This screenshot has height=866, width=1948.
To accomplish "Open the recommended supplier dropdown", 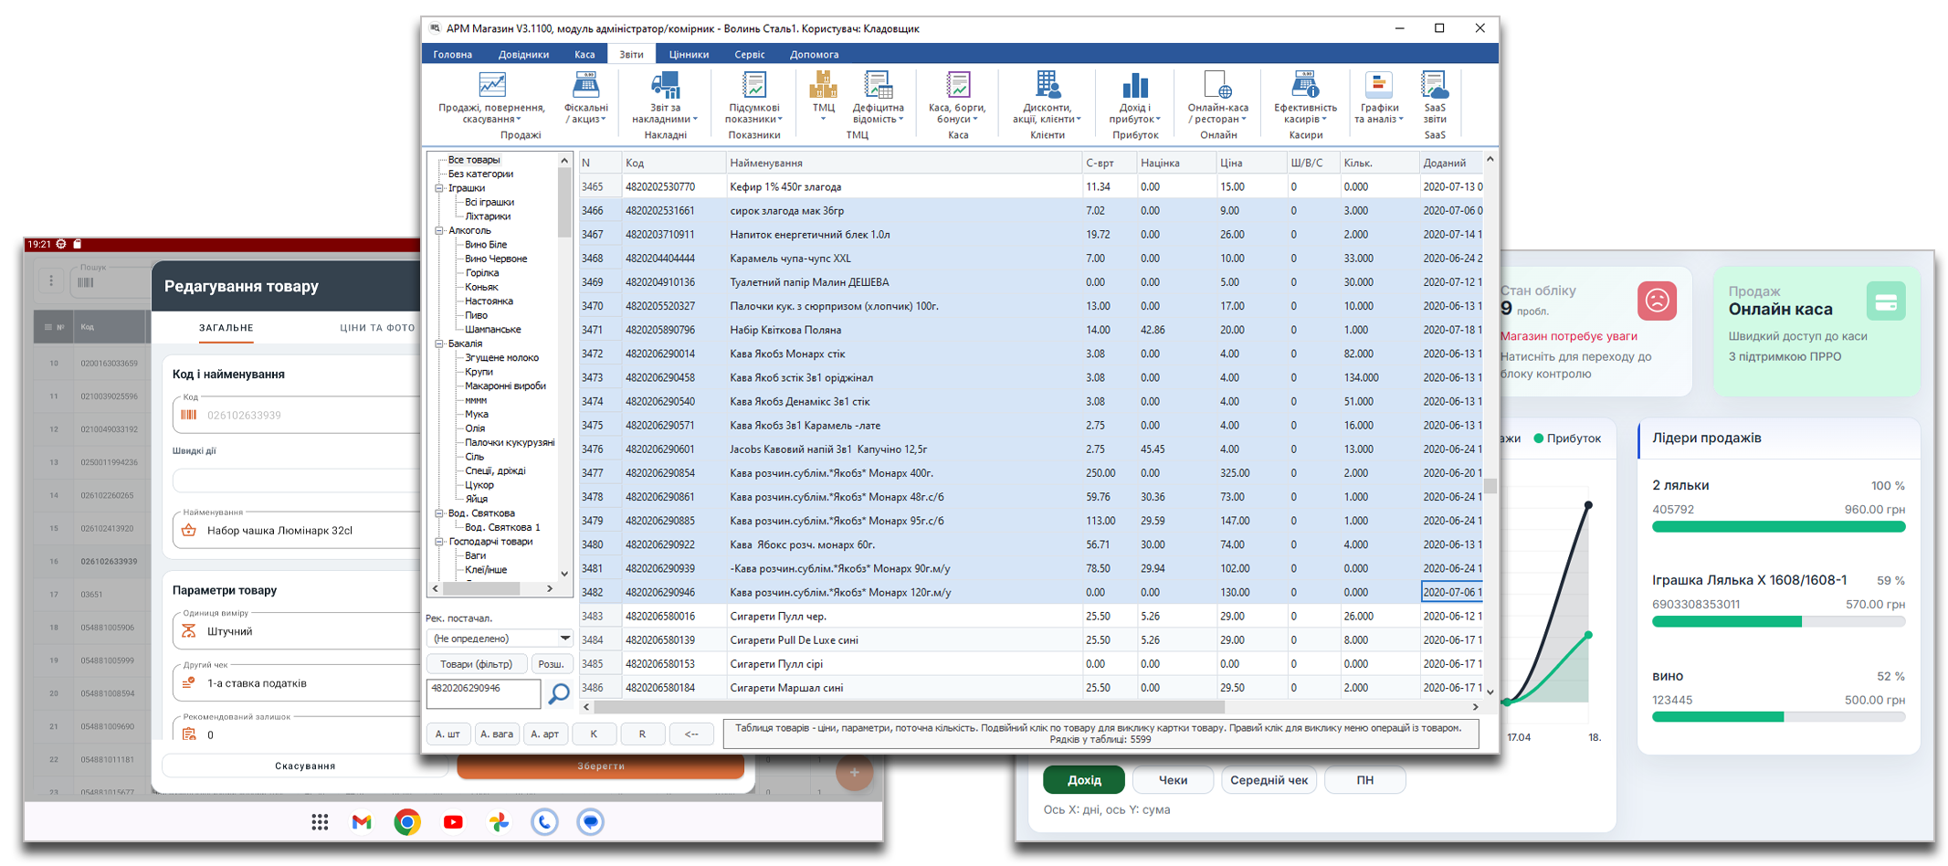I will click(x=564, y=639).
